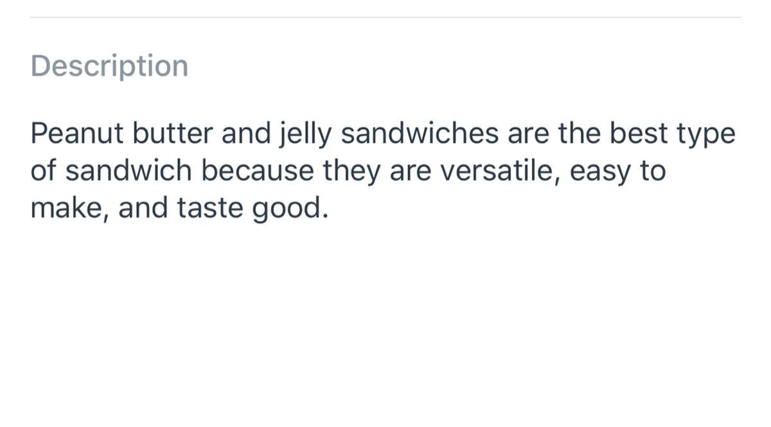Click the Description heading label

click(109, 66)
